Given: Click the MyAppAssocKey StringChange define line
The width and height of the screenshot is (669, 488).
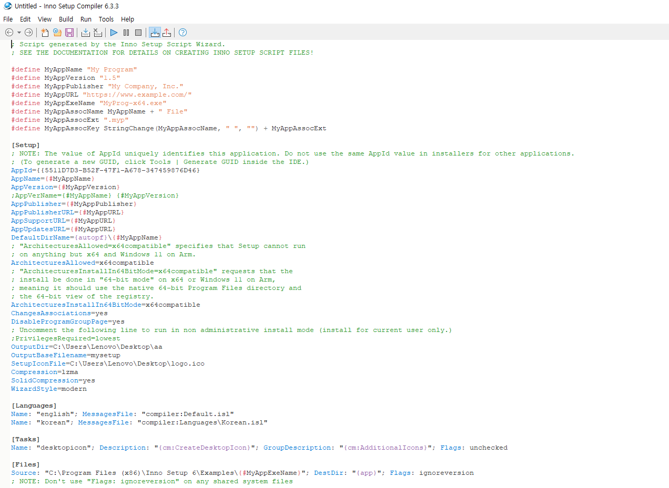Looking at the screenshot, I should pyautogui.click(x=169, y=128).
